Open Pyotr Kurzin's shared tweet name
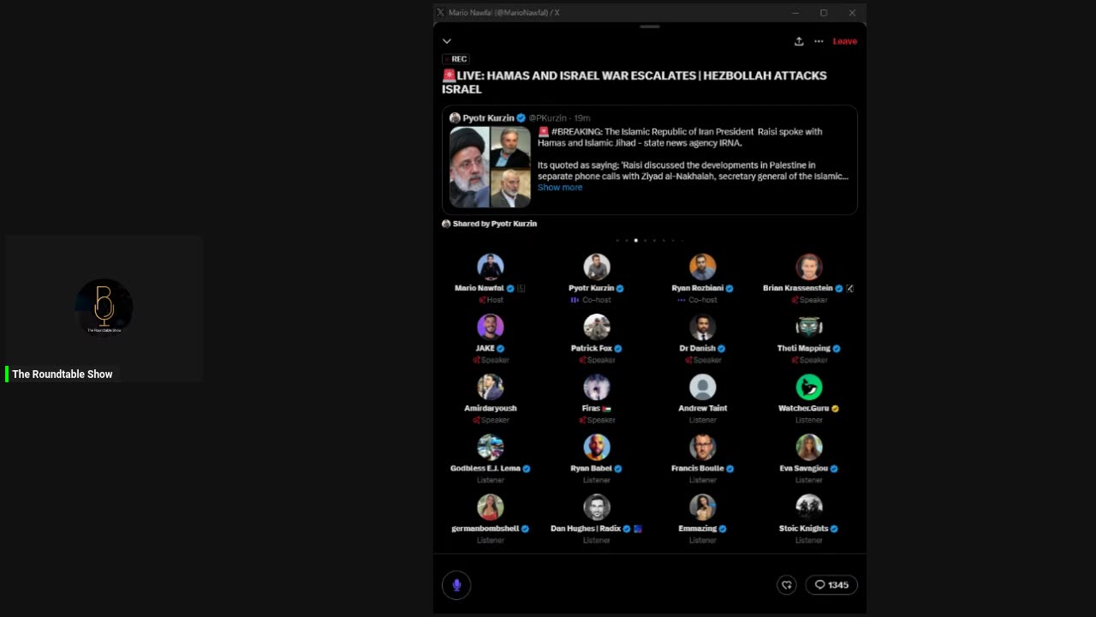The image size is (1096, 617). 488,118
